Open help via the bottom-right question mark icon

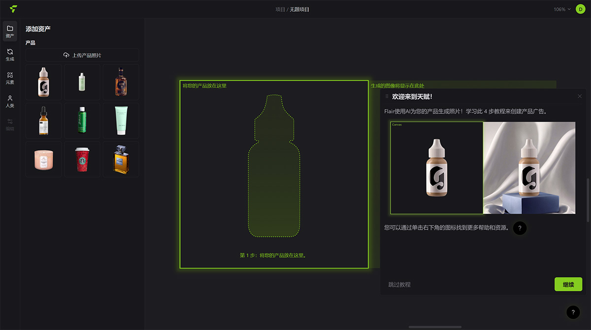[x=573, y=312]
